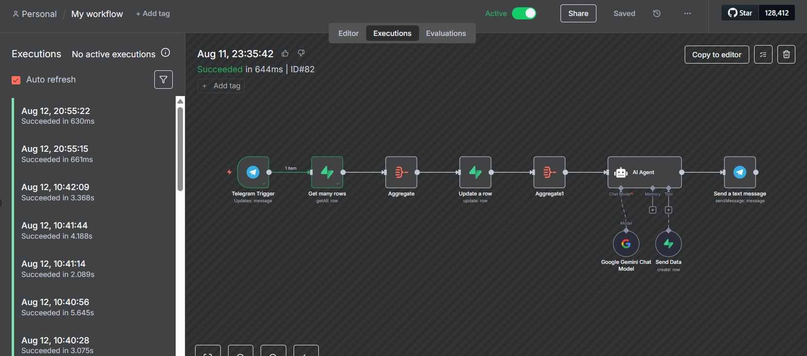Switch to the Executions tab
This screenshot has width=807, height=356.
(393, 33)
